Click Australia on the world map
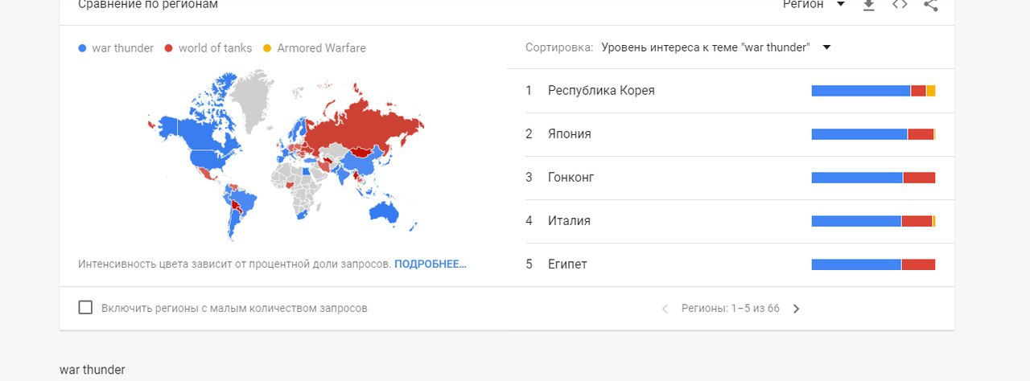Screen dimensions: 1030x381 [382, 211]
